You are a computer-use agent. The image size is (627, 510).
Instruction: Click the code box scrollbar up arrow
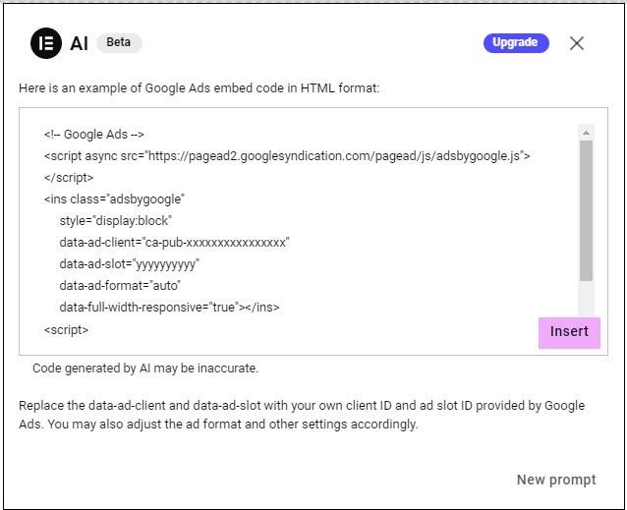point(586,133)
